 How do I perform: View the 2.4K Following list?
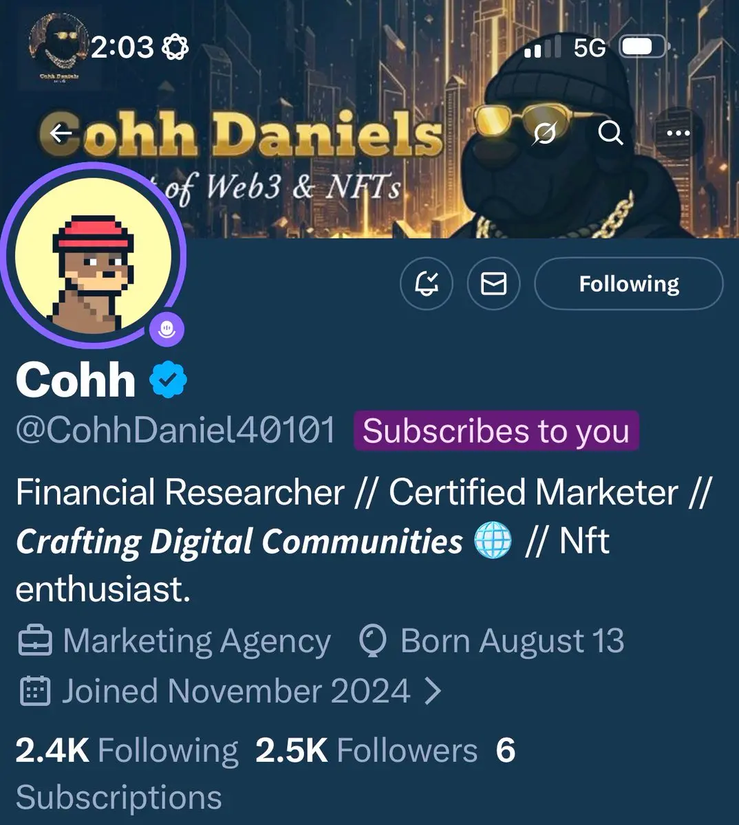click(127, 750)
